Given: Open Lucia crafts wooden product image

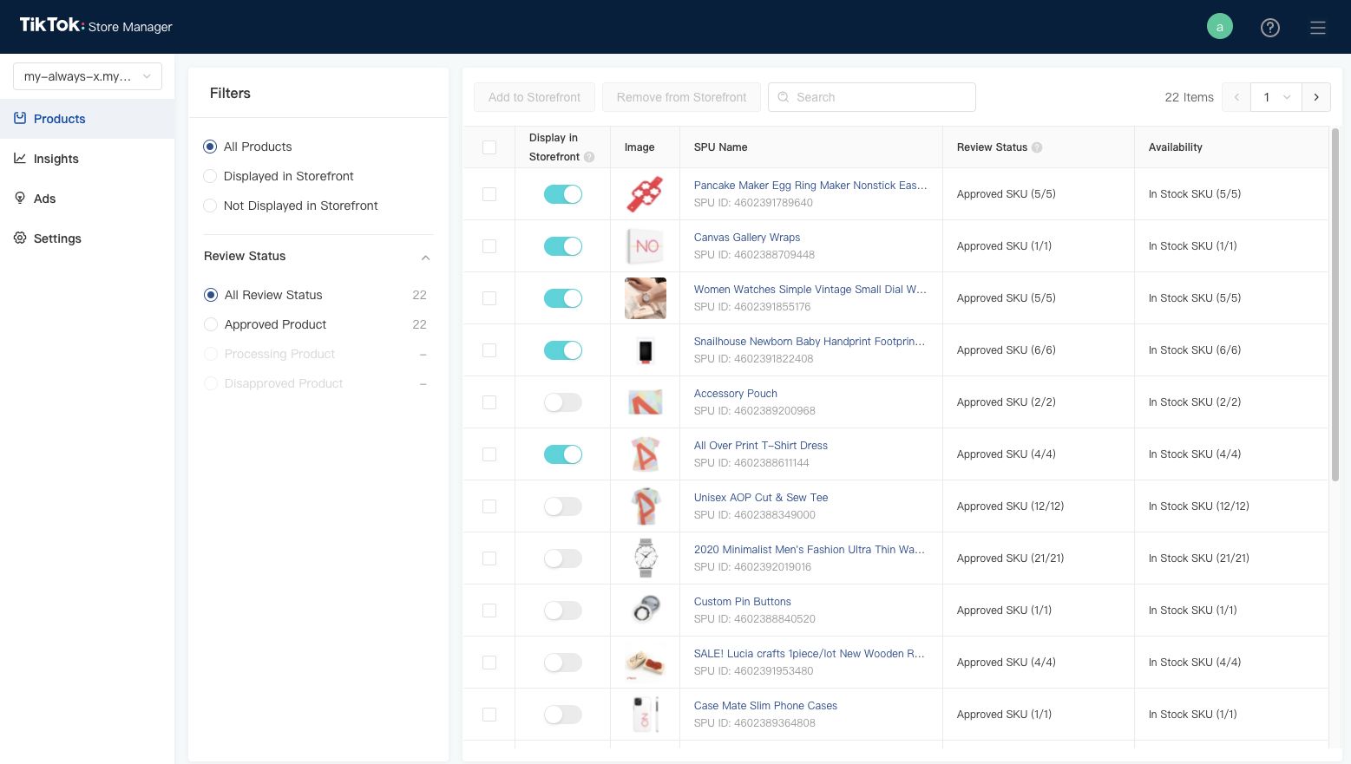Looking at the screenshot, I should coord(646,663).
